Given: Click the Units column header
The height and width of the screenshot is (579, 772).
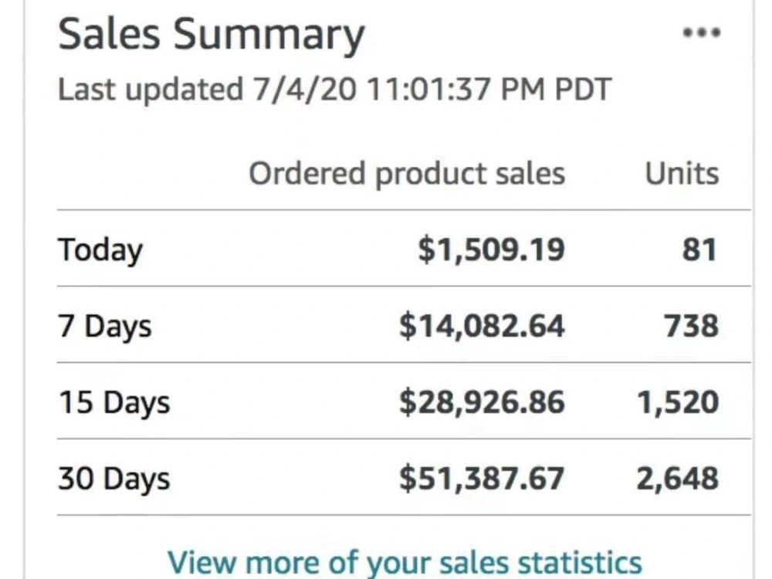Looking at the screenshot, I should [682, 173].
